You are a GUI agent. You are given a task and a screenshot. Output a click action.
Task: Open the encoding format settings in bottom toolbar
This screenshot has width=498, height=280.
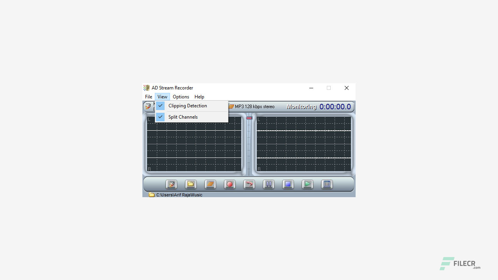[x=210, y=184]
